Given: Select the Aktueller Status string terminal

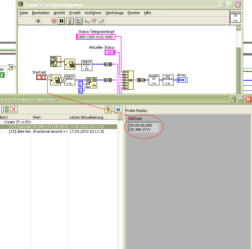Looking at the screenshot, I should [x=110, y=52].
